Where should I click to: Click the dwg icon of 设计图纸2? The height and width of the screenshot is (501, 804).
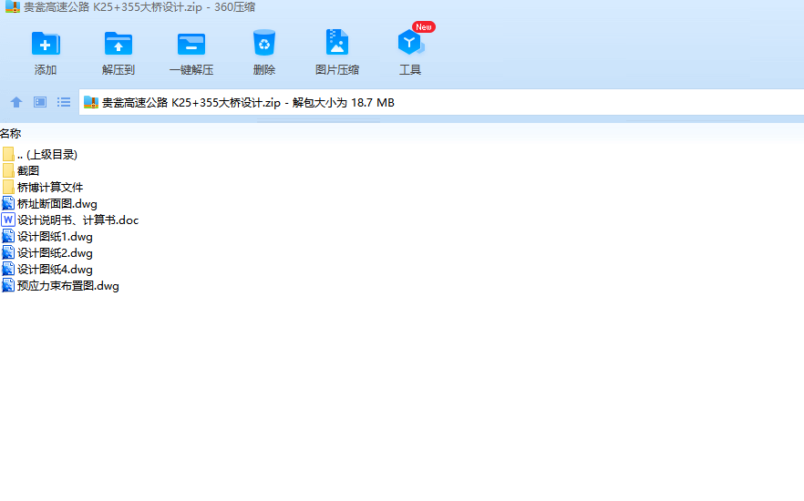[x=8, y=252]
